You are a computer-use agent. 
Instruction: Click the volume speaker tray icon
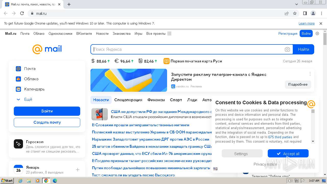290,181
